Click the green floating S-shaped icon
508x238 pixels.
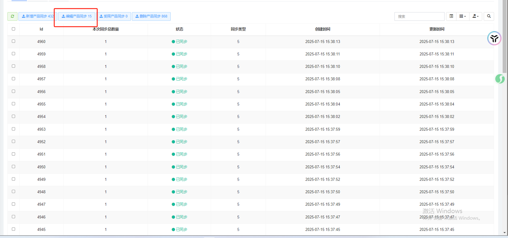500,79
